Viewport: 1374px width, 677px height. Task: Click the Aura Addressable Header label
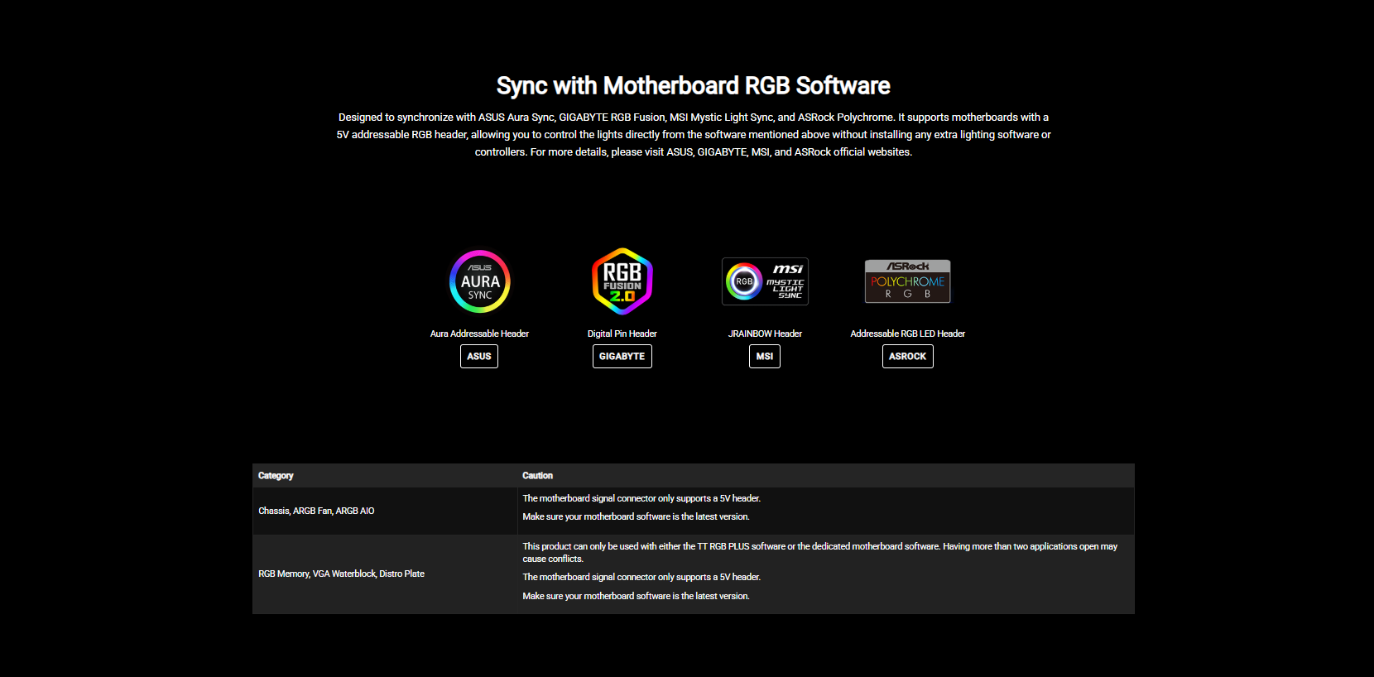point(479,334)
